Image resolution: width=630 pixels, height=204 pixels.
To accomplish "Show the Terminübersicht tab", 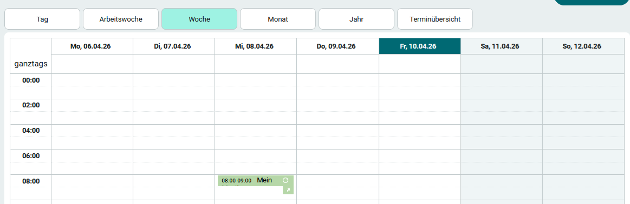I will tap(435, 19).
